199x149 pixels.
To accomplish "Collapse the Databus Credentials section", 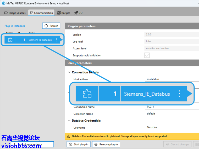I will coord(69,121).
